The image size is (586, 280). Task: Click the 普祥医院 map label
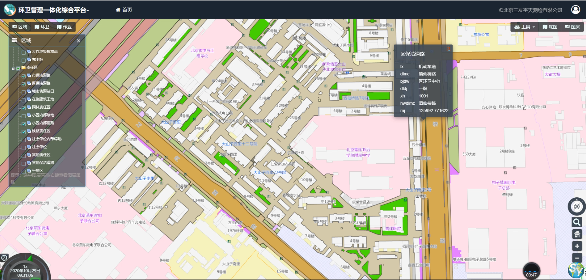393,229
